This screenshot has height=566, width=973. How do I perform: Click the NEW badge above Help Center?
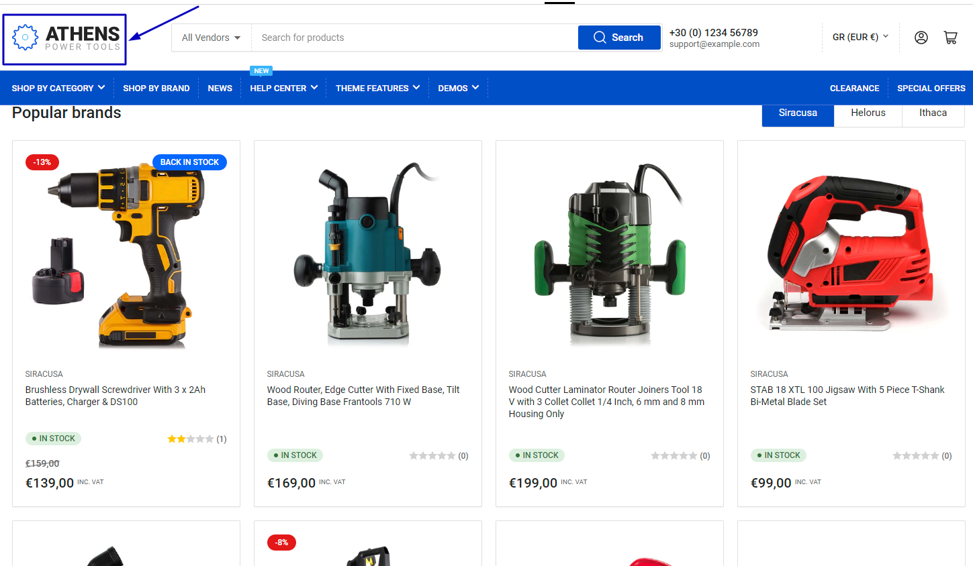(x=261, y=70)
